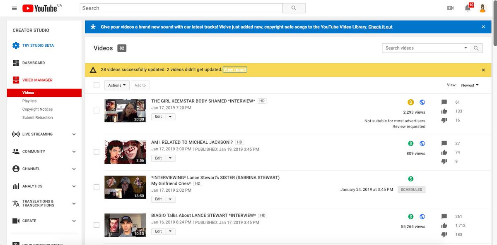Click public globe icon for MICHEAL JACKSON video
The width and height of the screenshot is (497, 245).
pyautogui.click(x=422, y=144)
